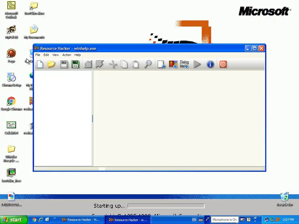299x224 pixels.
Task: Open a file with the yellow folder icon
Action: click(51, 64)
